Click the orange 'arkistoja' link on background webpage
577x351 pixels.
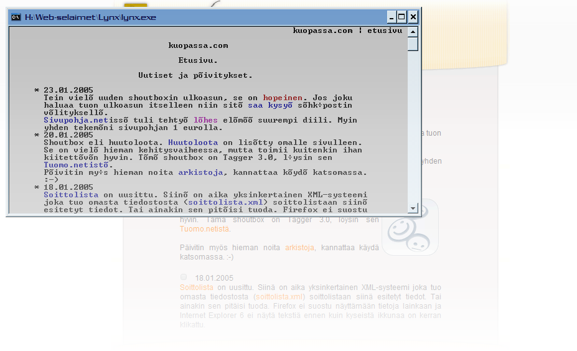point(299,248)
